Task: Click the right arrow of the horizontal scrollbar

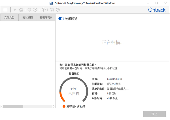Action: coord(54,106)
